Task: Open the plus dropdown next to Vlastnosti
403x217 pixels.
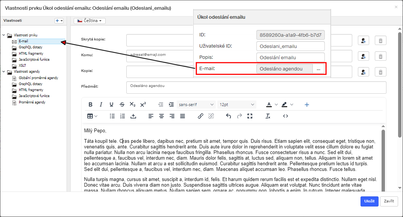Action: pyautogui.click(x=59, y=21)
